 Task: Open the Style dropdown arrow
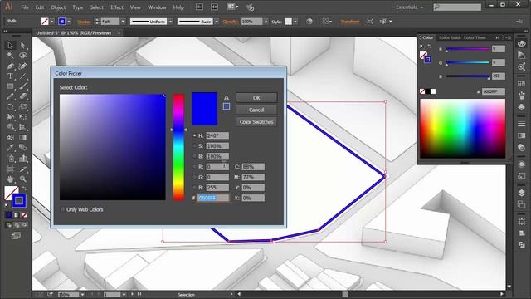click(295, 22)
